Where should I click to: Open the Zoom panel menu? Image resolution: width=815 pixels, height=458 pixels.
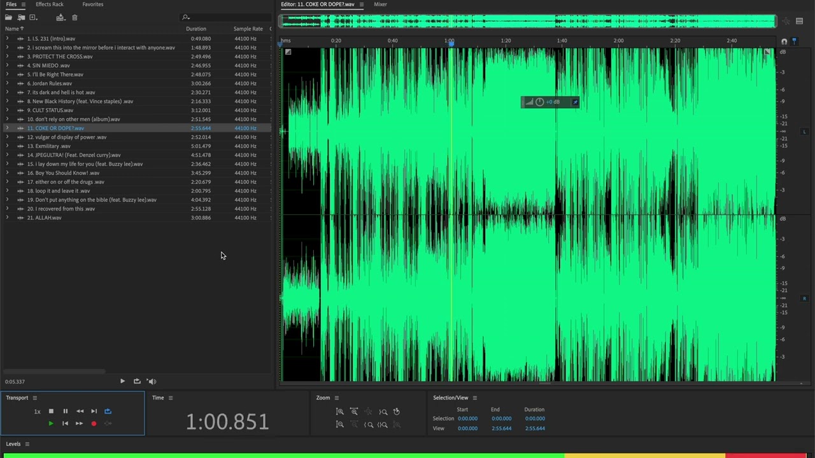(x=336, y=398)
